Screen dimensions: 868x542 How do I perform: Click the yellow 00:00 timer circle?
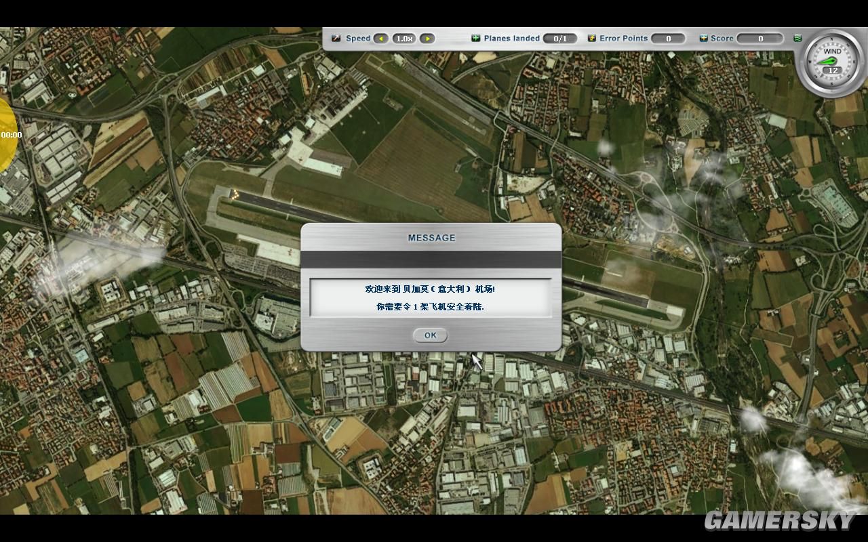[x=8, y=135]
